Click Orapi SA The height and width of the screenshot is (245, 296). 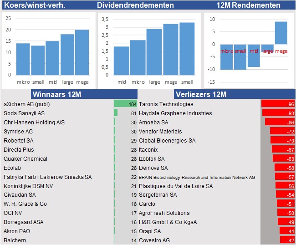[x=150, y=231]
